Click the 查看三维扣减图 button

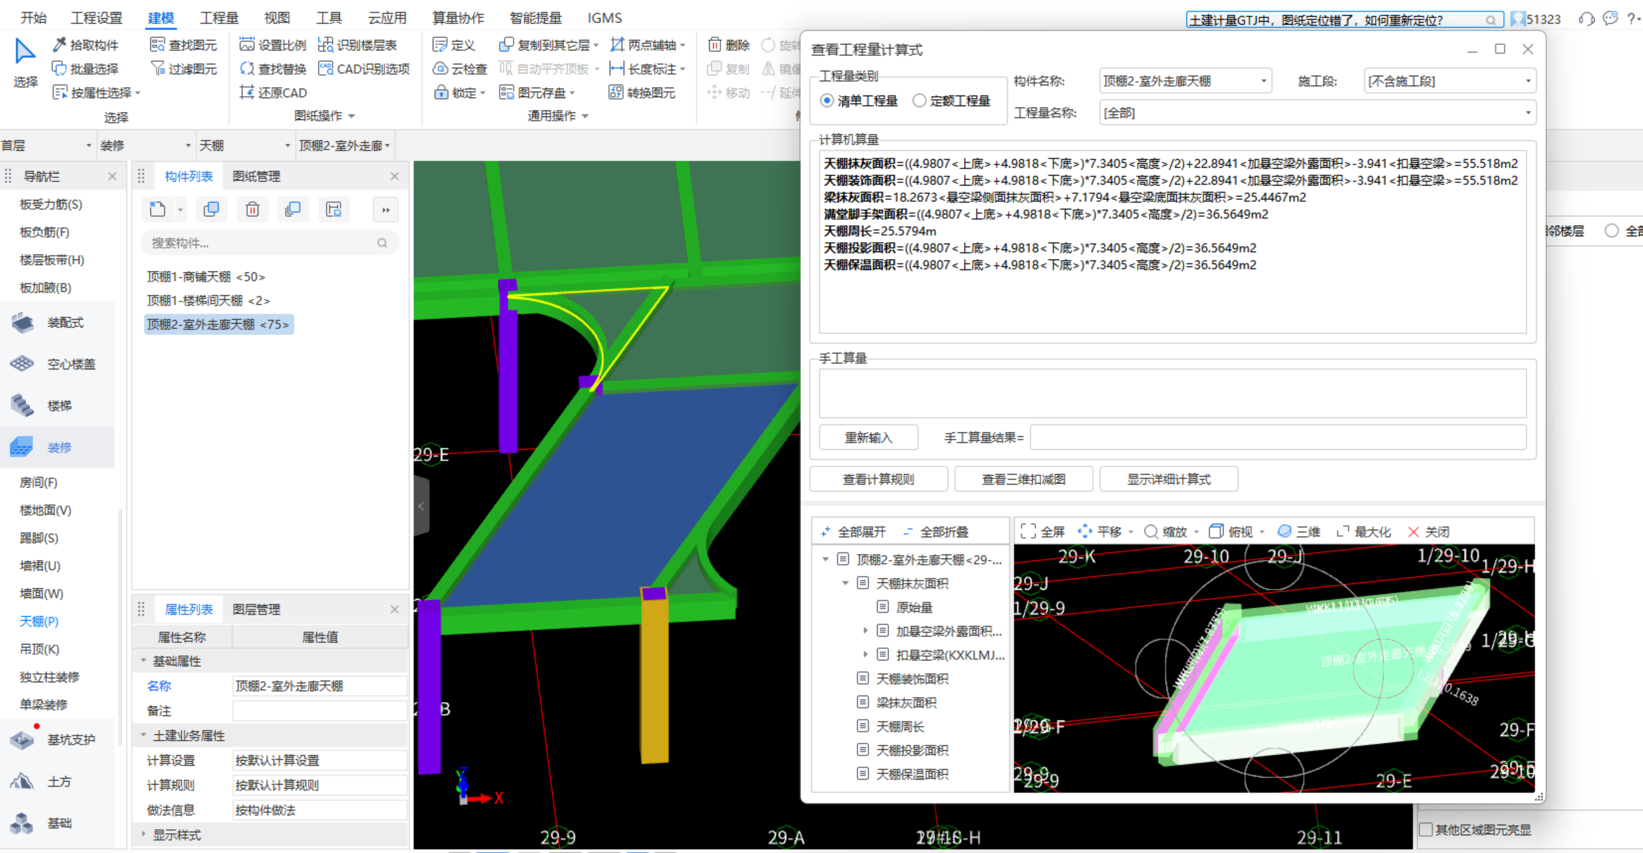(x=1023, y=479)
